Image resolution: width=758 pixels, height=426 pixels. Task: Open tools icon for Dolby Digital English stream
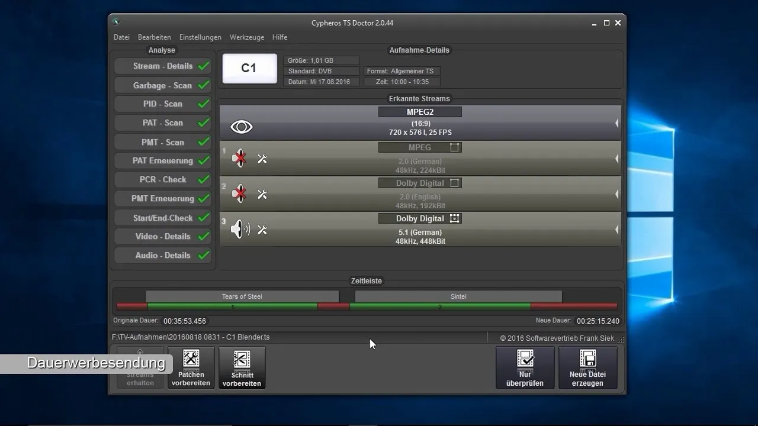click(x=262, y=194)
